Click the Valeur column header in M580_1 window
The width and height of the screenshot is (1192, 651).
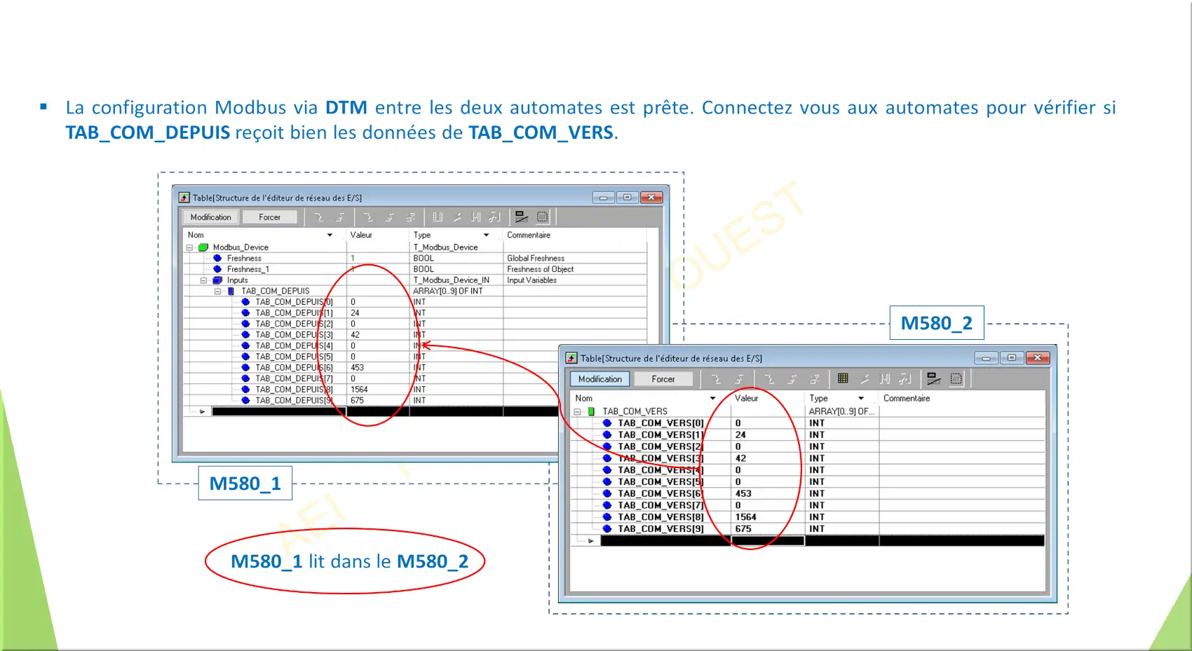point(377,235)
